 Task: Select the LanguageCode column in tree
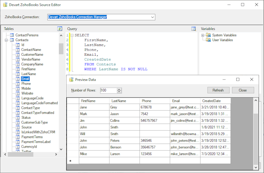point(32,98)
